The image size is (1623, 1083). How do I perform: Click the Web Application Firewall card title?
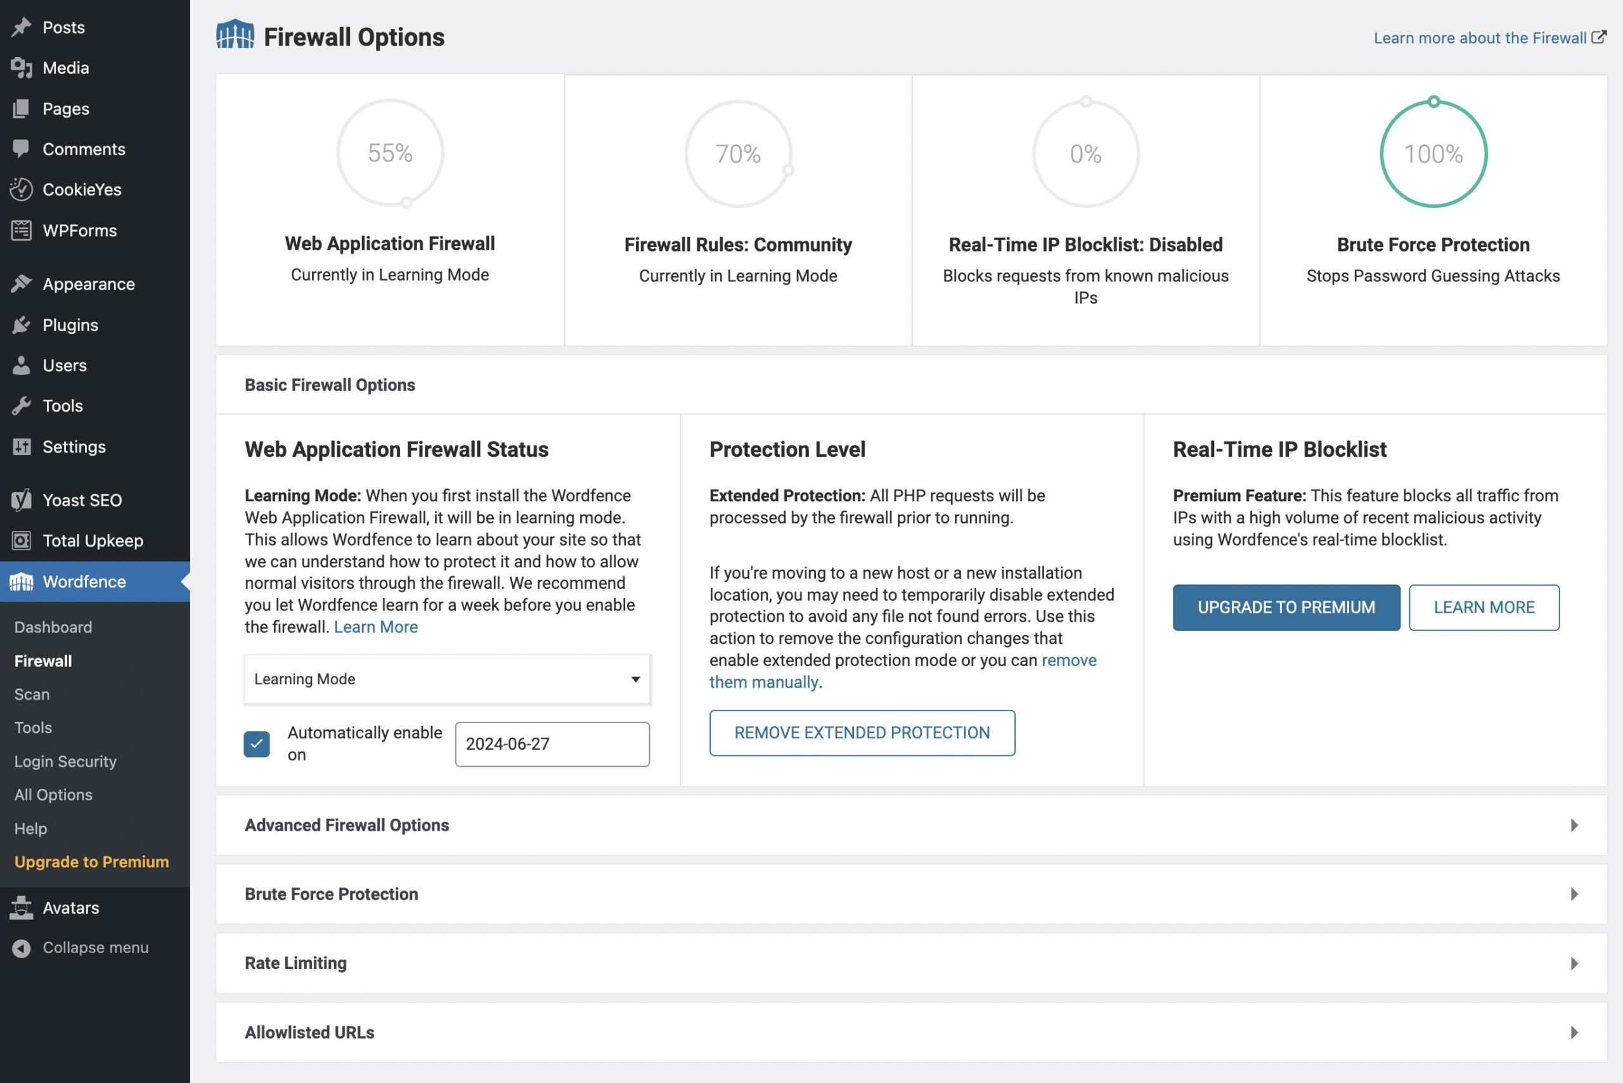[x=390, y=243]
